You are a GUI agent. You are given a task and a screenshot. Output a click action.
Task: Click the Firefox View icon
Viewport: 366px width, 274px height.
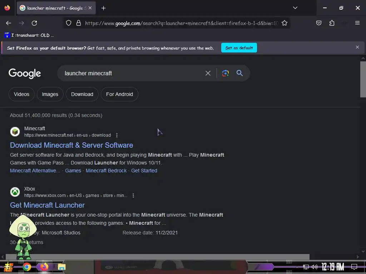7,8
